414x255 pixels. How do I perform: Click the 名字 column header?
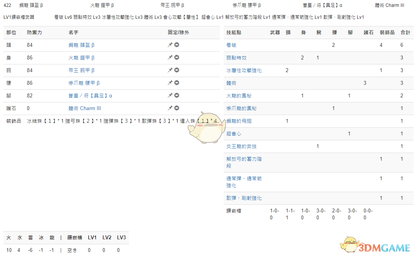tap(73, 33)
